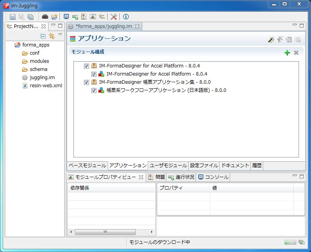The image size is (311, 252).
Task: Click 依存関係 column header
Action: [112, 188]
